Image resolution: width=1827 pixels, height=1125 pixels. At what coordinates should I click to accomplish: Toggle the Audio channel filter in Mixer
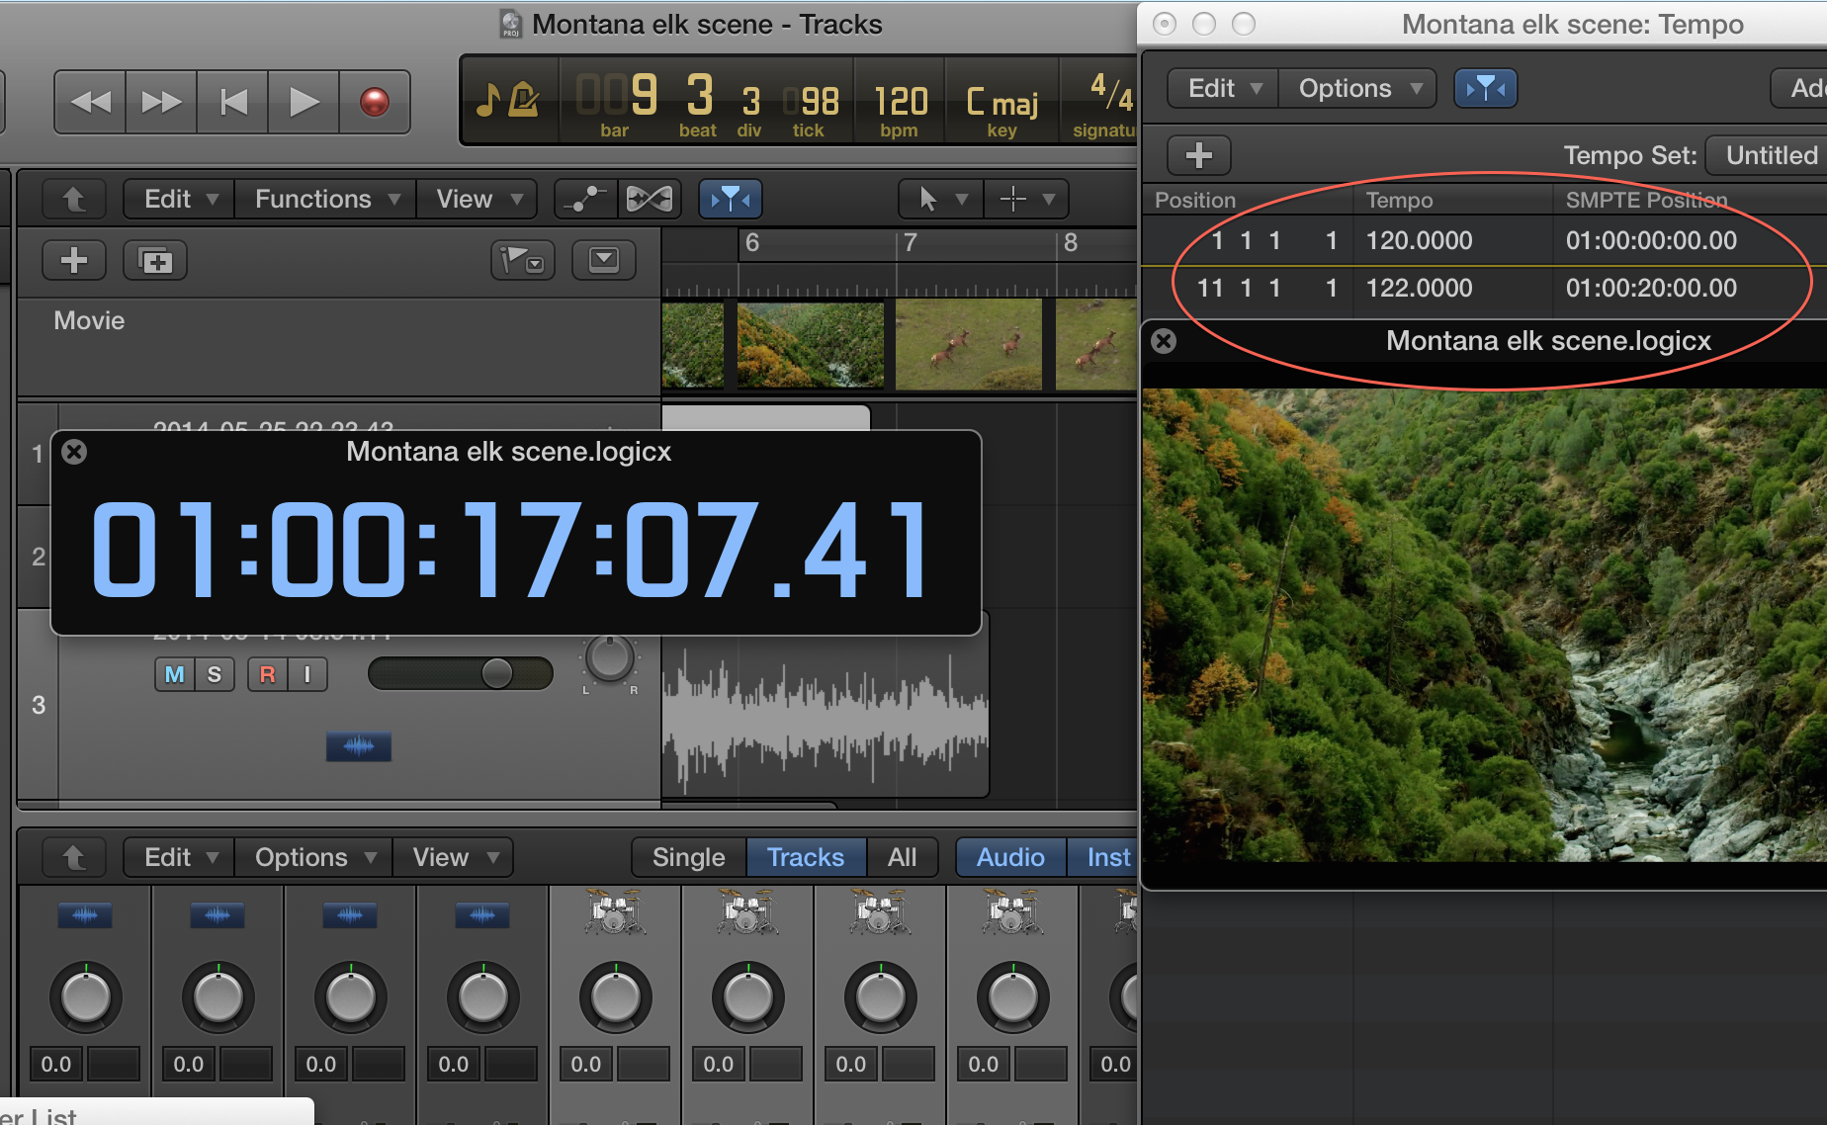[1010, 857]
